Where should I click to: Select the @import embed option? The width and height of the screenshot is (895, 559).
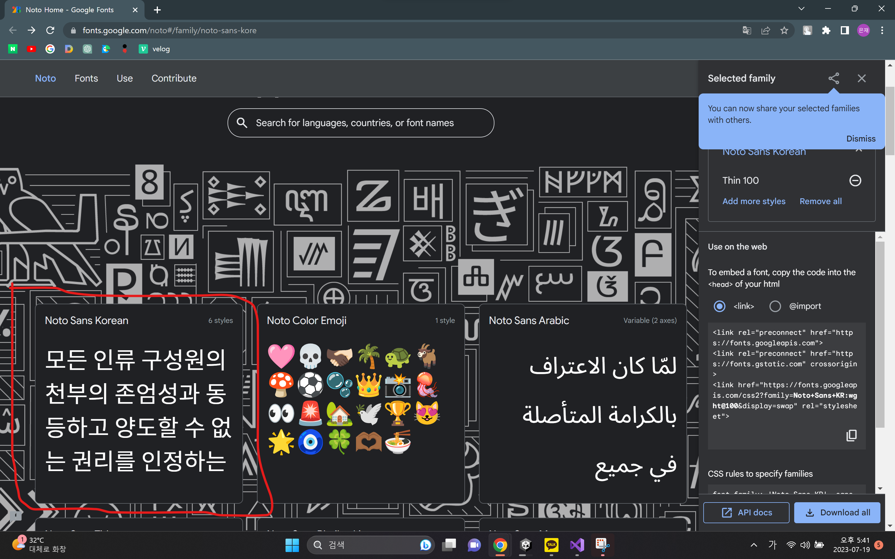point(775,306)
